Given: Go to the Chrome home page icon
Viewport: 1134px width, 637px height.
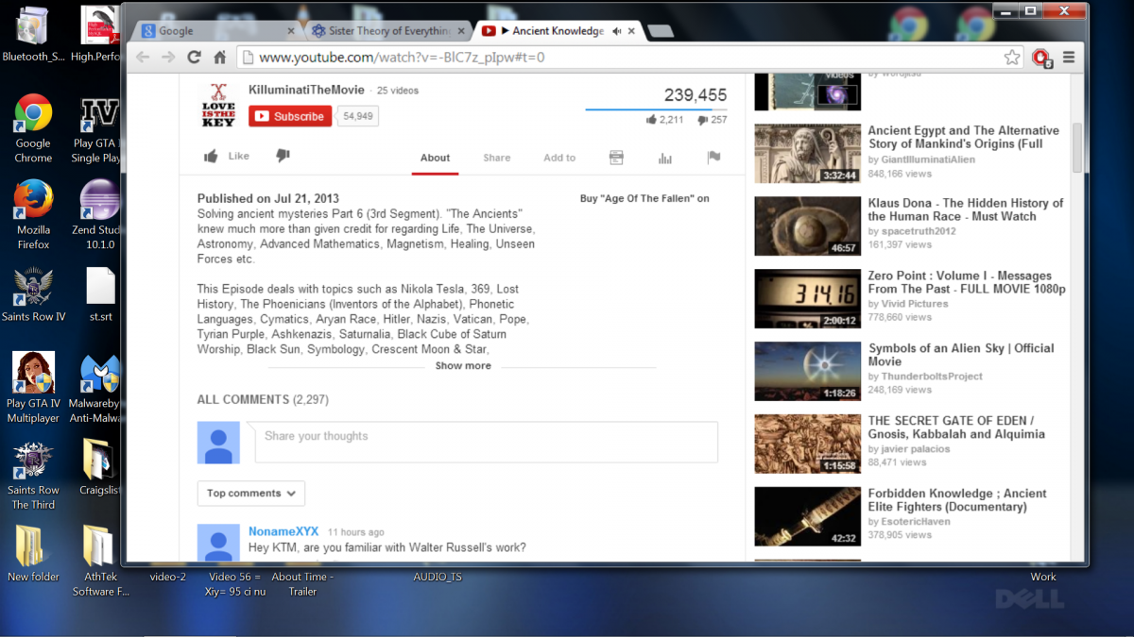Looking at the screenshot, I should coord(219,58).
